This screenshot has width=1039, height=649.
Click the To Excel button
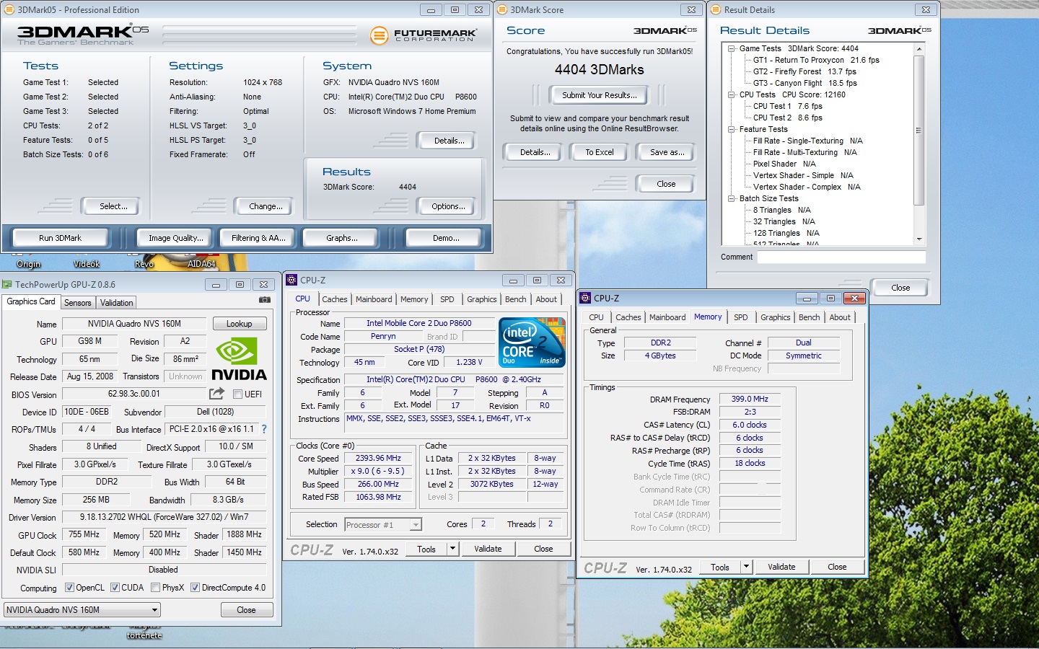coord(599,152)
